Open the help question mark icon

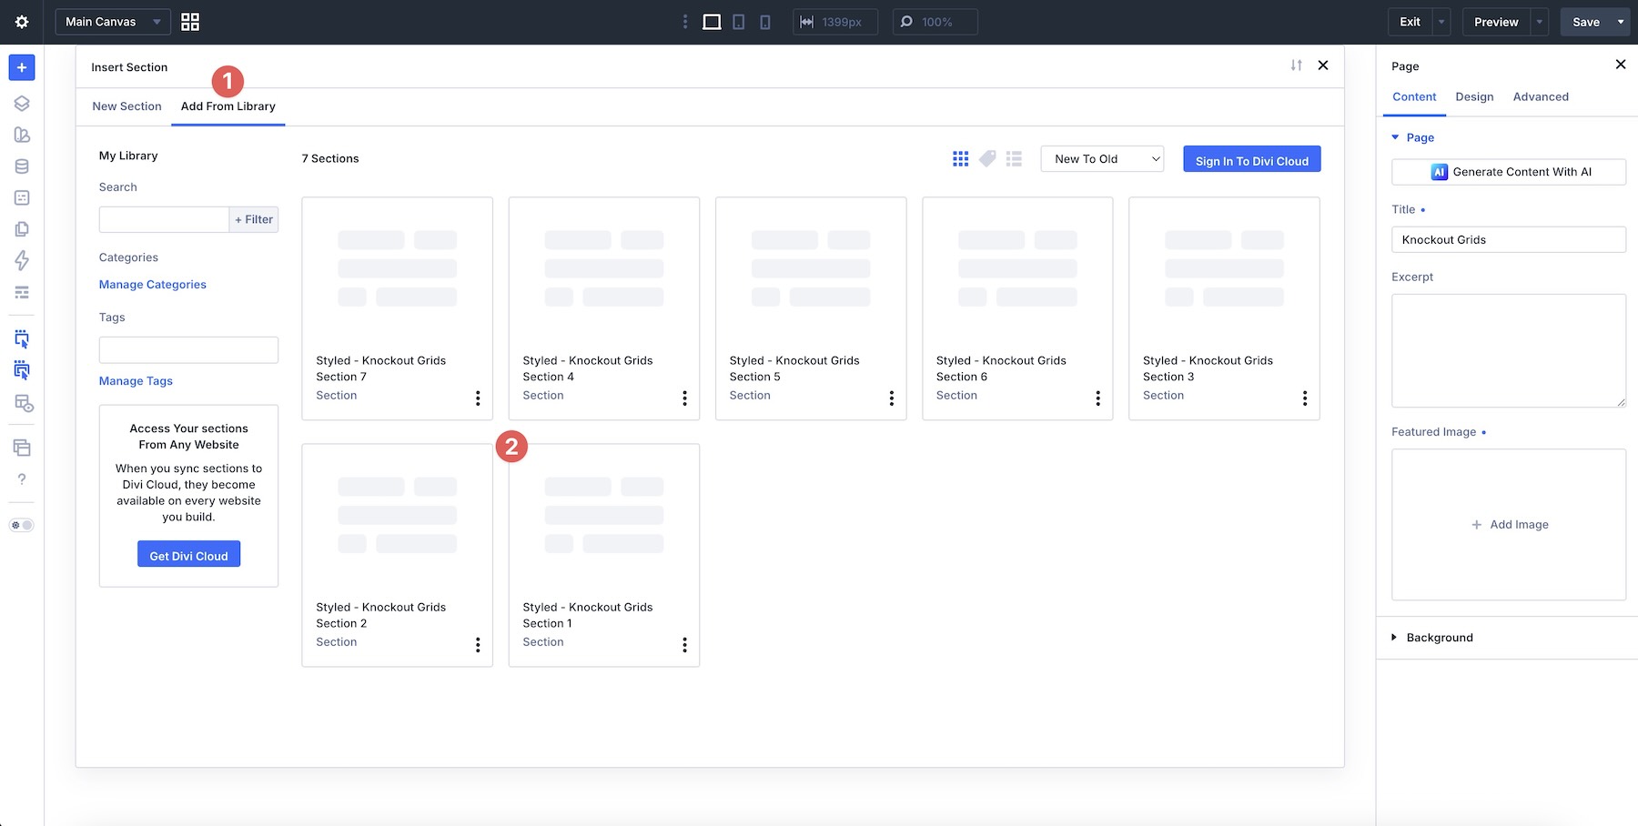coord(22,479)
